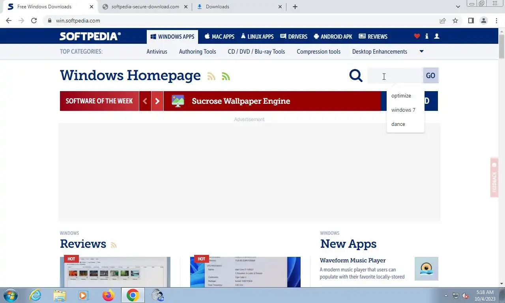This screenshot has height=303, width=505.
Task: Close the softpedia-secure-download.com tab
Action: 186,7
